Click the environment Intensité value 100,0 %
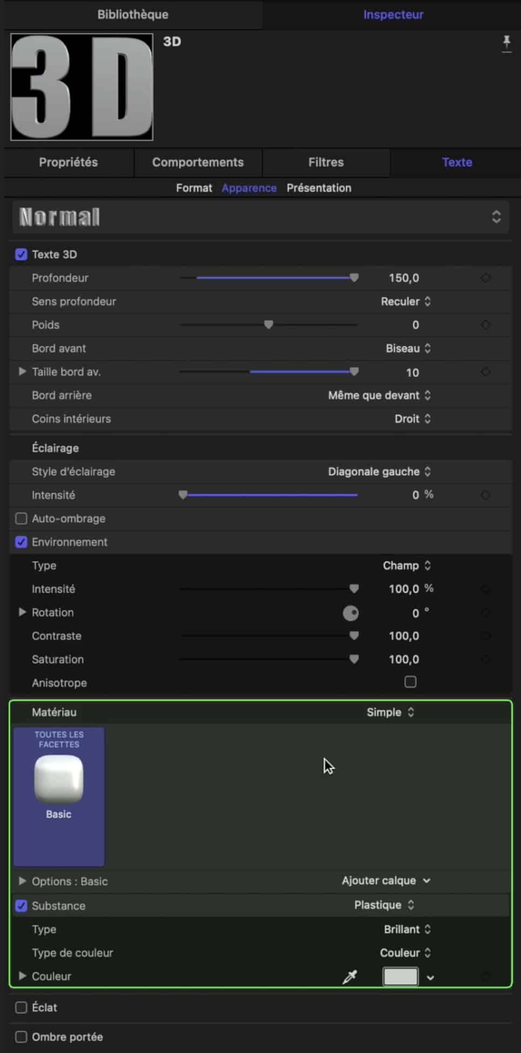521x1053 pixels. click(411, 589)
